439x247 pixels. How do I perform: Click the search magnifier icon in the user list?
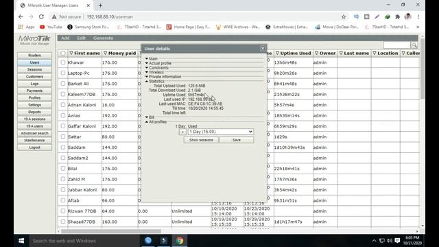[x=414, y=45]
